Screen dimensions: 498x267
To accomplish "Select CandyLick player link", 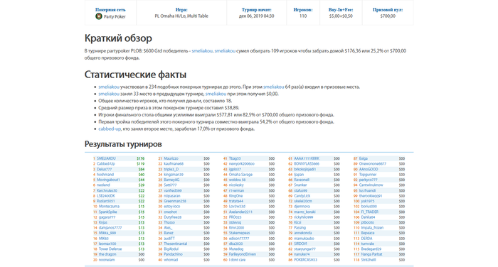I will pyautogui.click(x=302, y=196).
